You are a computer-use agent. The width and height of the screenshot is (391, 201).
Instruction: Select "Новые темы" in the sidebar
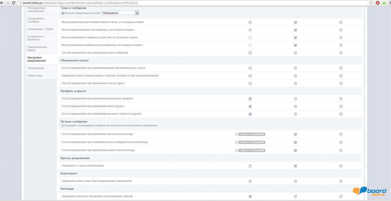point(35,76)
